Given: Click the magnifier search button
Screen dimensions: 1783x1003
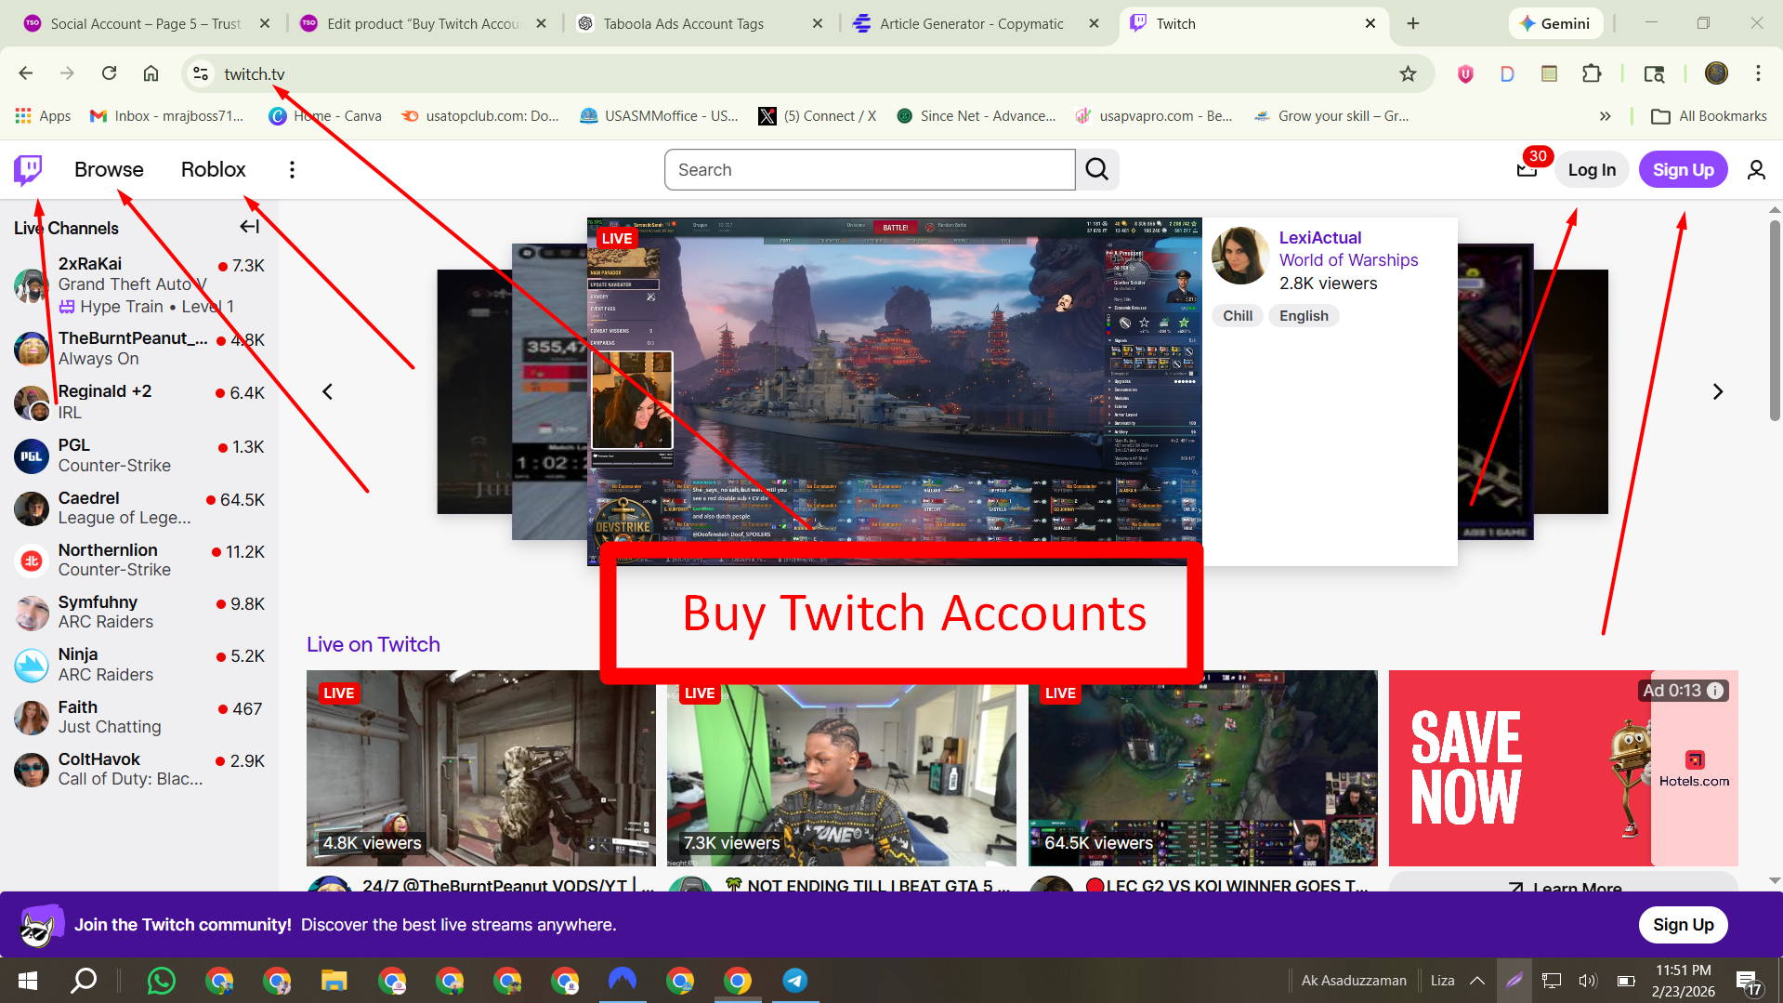Looking at the screenshot, I should (1097, 169).
